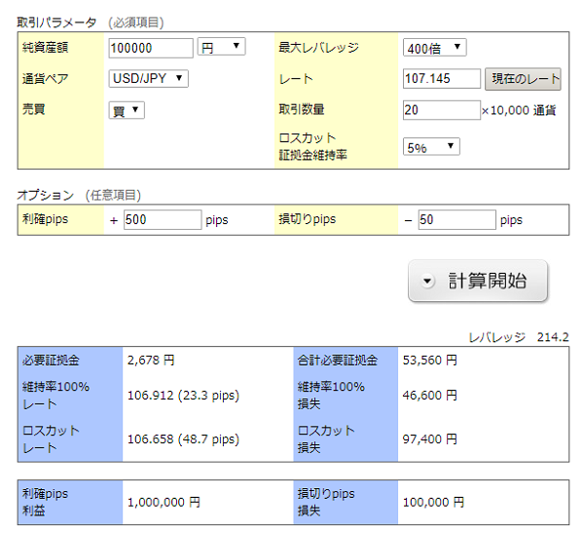
Task: Select the 維持率100%損失 value 46,600 円
Action: point(430,395)
